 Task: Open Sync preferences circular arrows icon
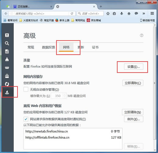pyautogui.click(x=7, y=84)
